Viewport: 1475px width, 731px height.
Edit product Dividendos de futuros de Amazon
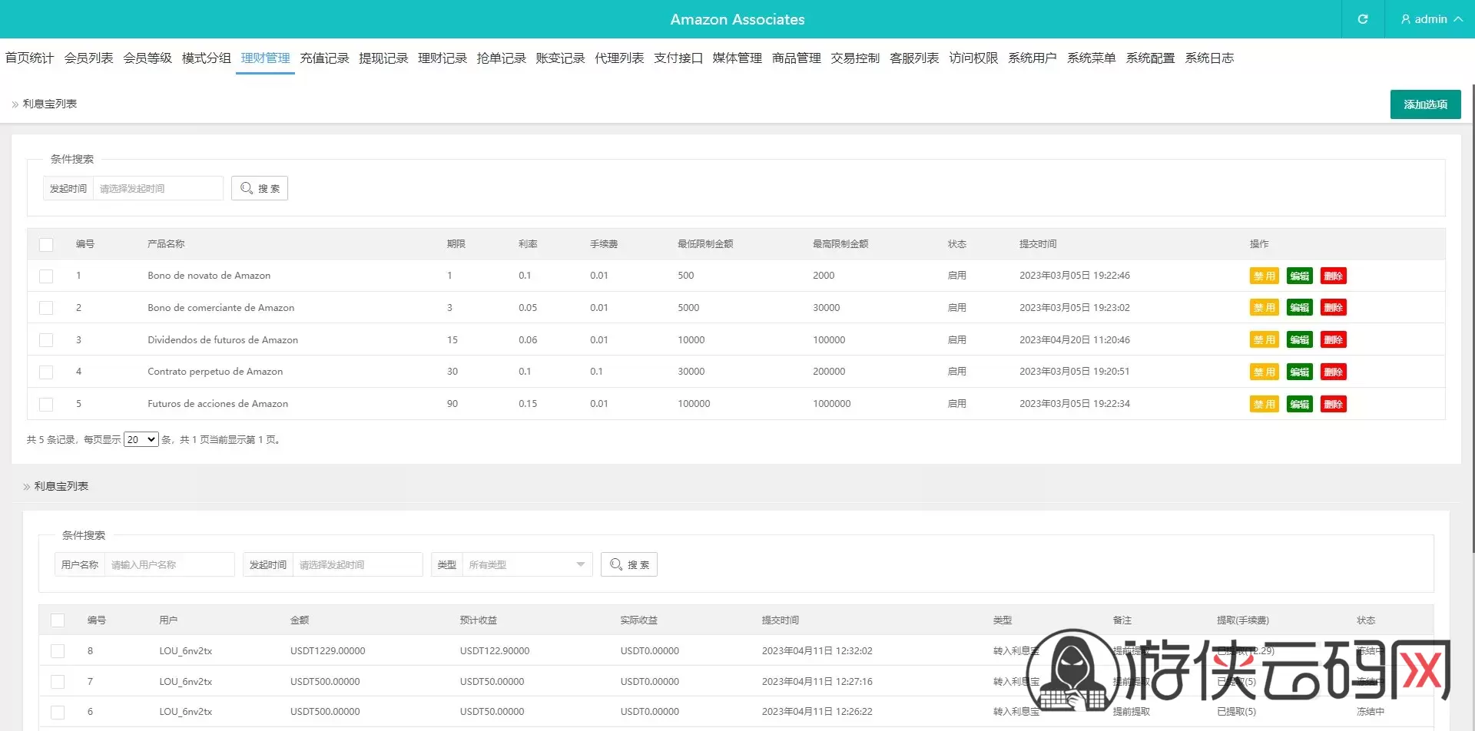[1300, 340]
